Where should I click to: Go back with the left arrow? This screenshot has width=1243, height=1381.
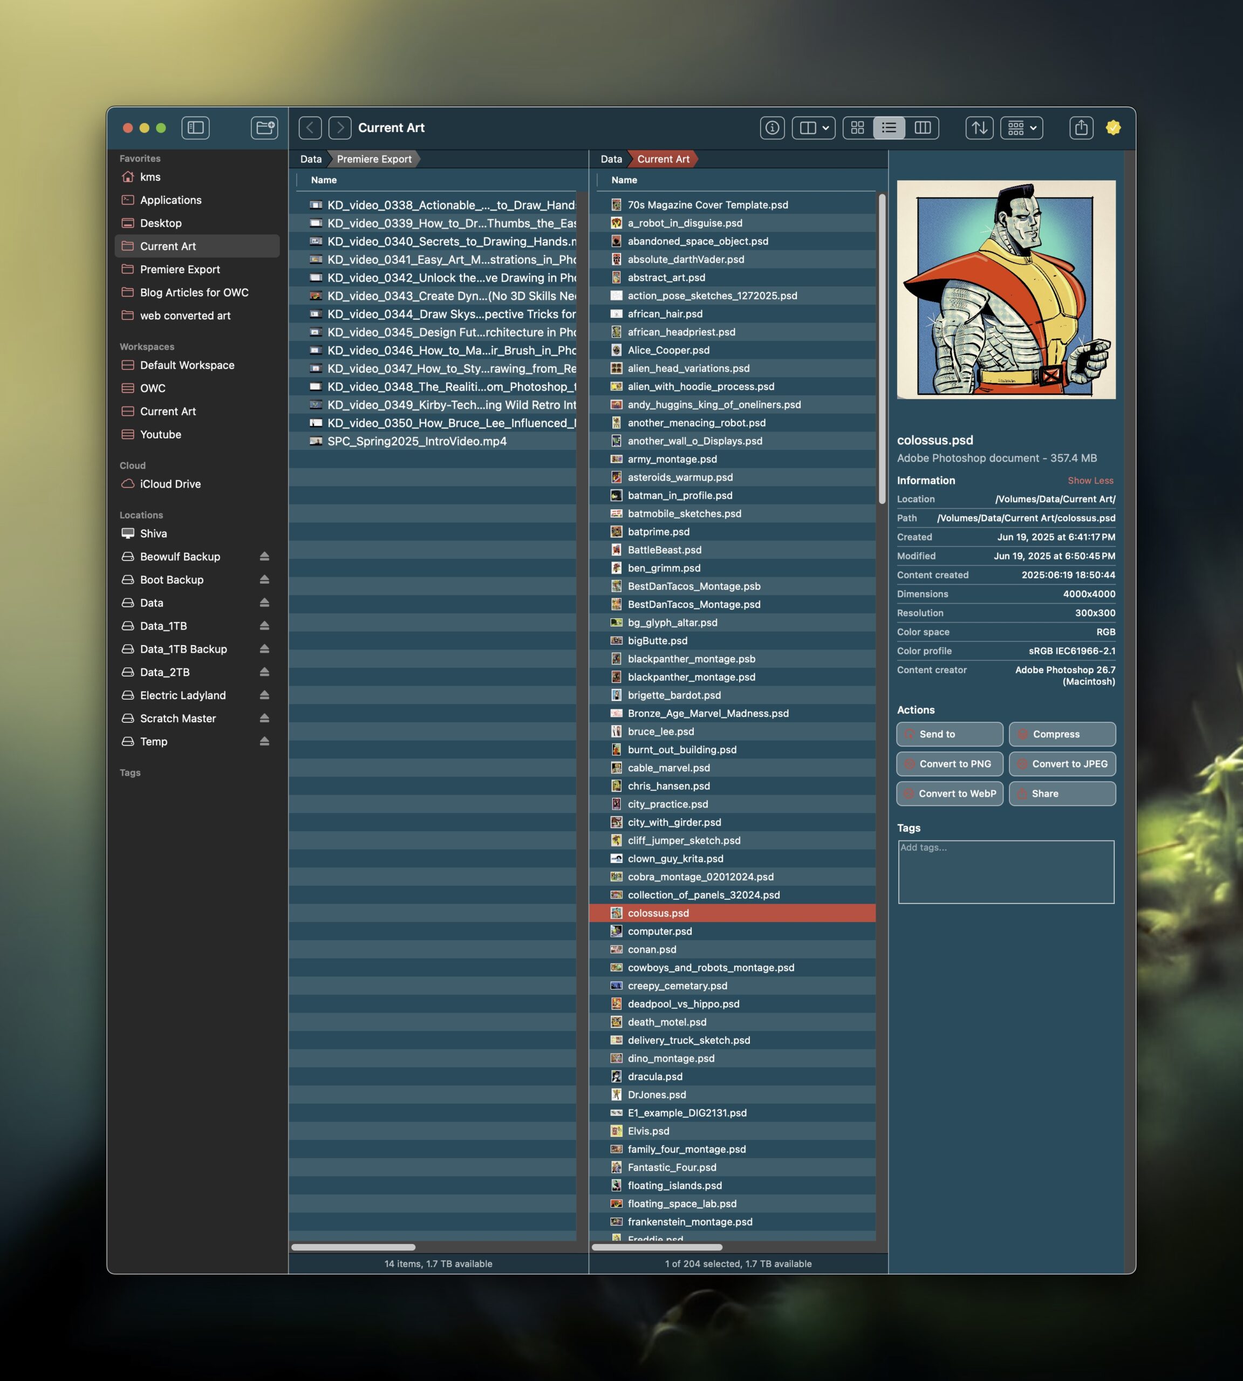point(310,128)
